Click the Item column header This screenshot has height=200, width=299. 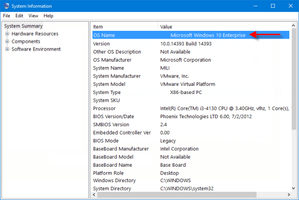pyautogui.click(x=124, y=27)
